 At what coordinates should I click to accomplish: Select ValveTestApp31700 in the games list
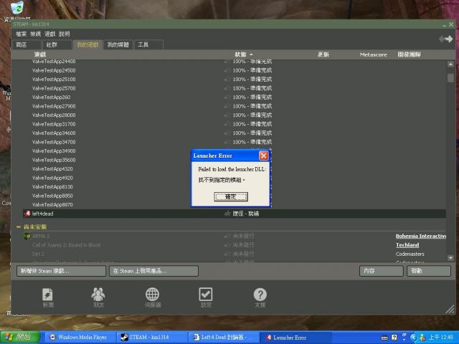(54, 124)
